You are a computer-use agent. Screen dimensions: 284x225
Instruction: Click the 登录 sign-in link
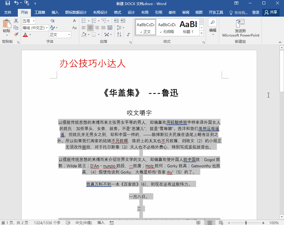point(256,12)
